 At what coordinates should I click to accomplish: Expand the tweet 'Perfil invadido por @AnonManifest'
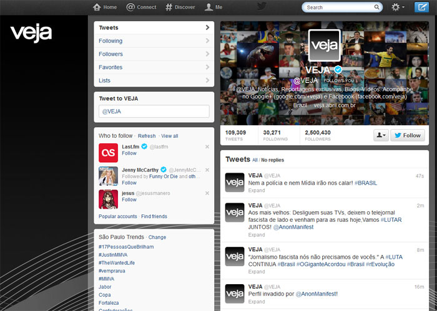pyautogui.click(x=257, y=301)
